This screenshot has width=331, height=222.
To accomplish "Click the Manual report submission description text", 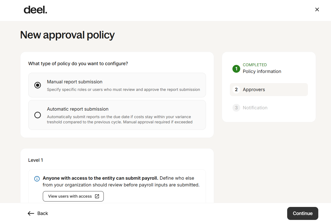I will 123,90.
